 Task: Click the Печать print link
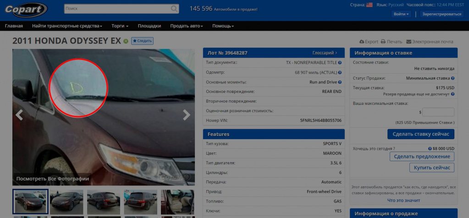[392, 42]
